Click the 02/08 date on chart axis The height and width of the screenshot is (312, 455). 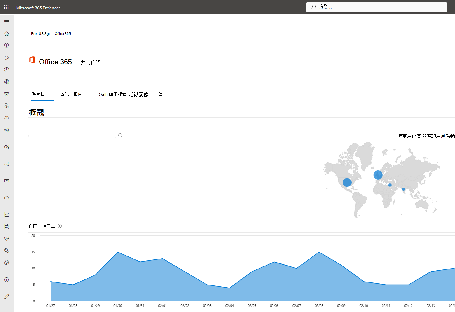(319, 306)
